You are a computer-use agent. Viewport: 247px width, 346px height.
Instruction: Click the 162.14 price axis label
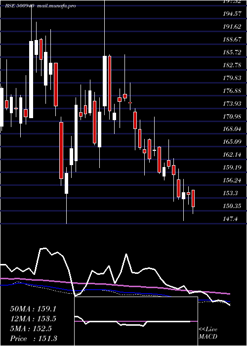pos(232,155)
